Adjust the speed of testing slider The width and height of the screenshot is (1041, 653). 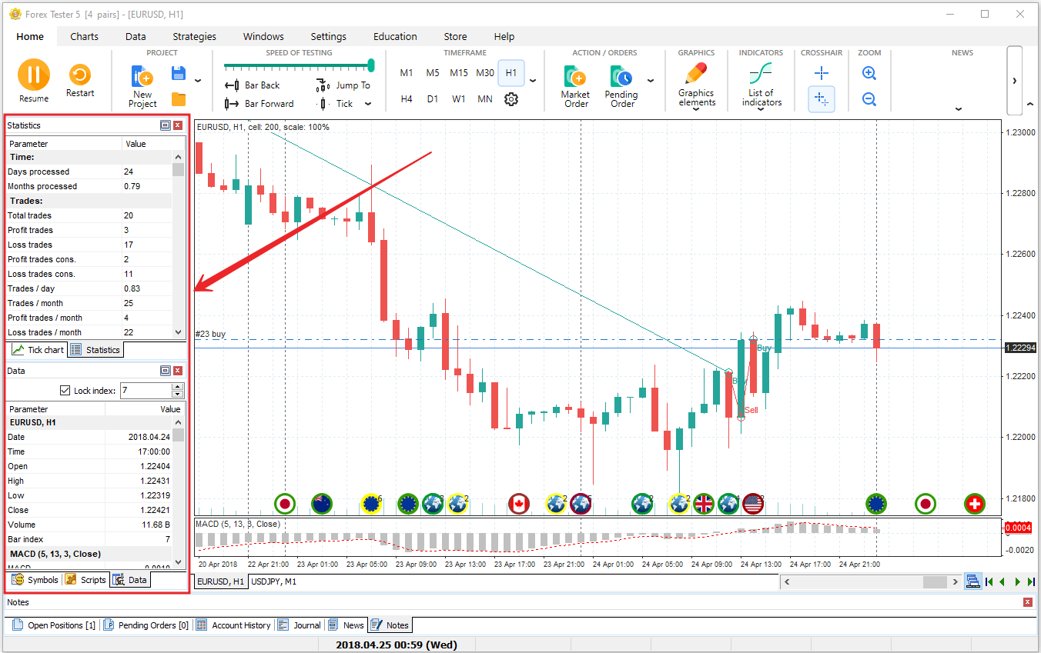coord(371,65)
